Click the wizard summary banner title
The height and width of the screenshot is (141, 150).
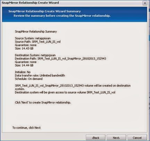coord(44,11)
